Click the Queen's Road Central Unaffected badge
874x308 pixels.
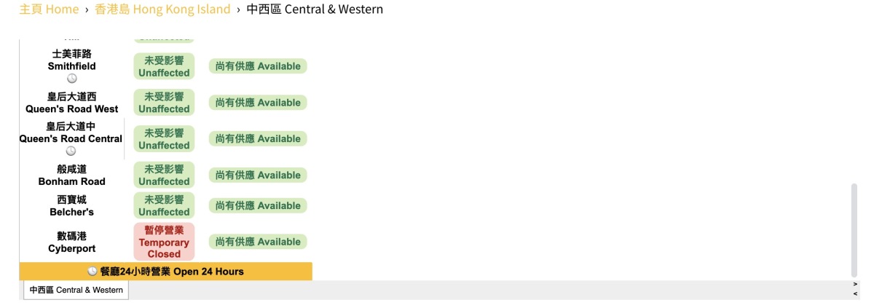(x=164, y=139)
